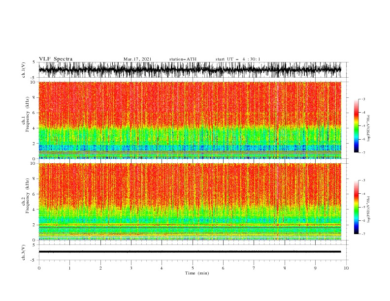The image size is (390, 301).
Task: Click the 'ch.3(V)' axis label
Action: (24, 252)
